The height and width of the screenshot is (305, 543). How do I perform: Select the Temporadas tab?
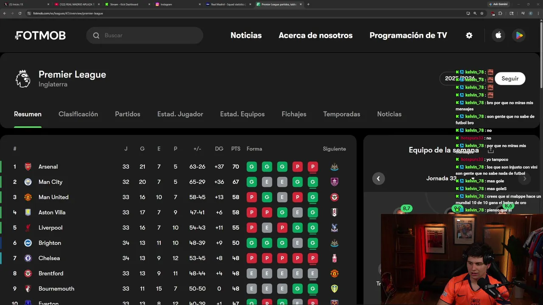click(x=341, y=114)
